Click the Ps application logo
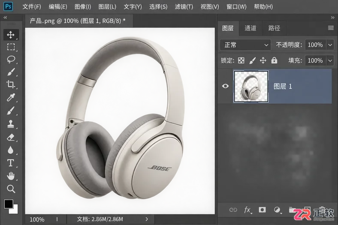Viewport: 338px width, 225px height. click(8, 6)
